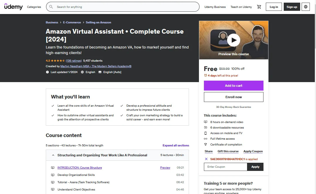Click Gift this course link
The image size is (316, 194).
[228, 151]
